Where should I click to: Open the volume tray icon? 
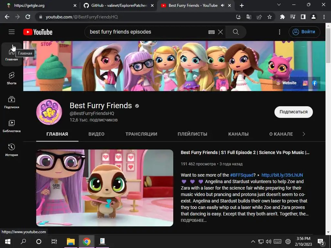tap(269, 242)
